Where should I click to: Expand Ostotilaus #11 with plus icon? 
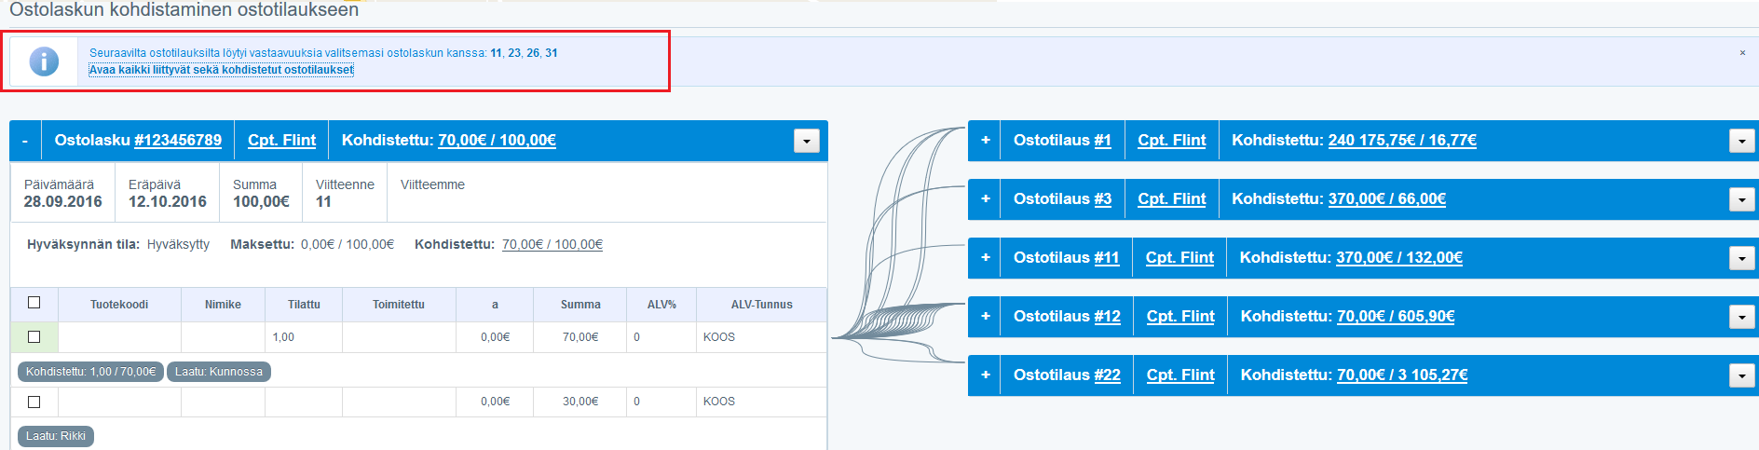[985, 258]
